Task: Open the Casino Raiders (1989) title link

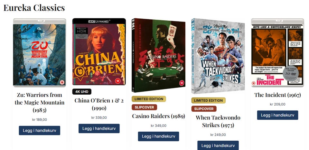Action: 158,116
